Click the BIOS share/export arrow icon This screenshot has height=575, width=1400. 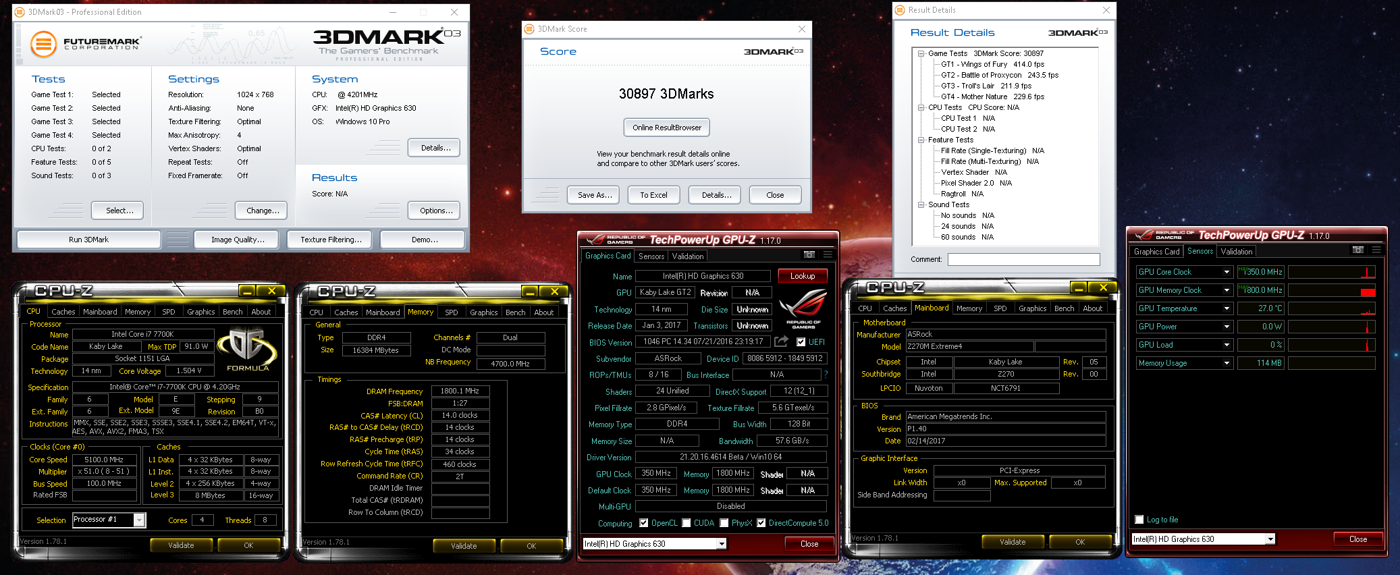click(x=781, y=341)
